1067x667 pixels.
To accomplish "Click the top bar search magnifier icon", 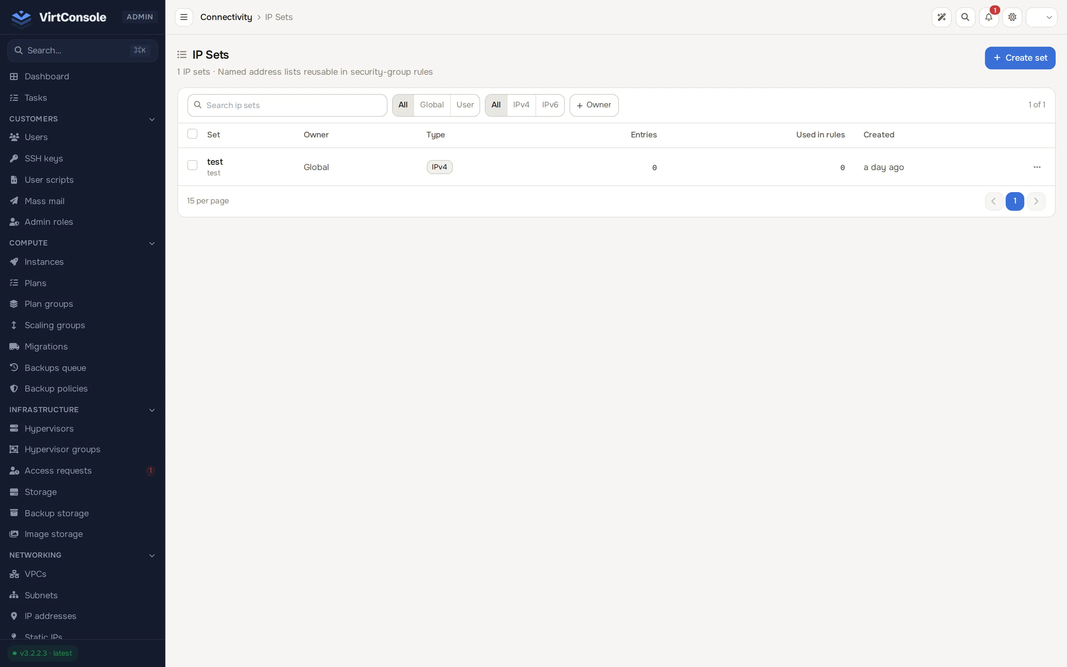I will (965, 17).
